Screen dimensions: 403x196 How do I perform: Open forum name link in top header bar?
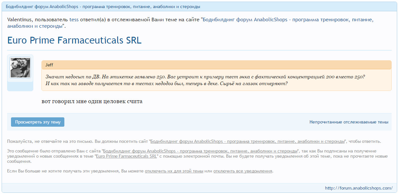coord(103,6)
